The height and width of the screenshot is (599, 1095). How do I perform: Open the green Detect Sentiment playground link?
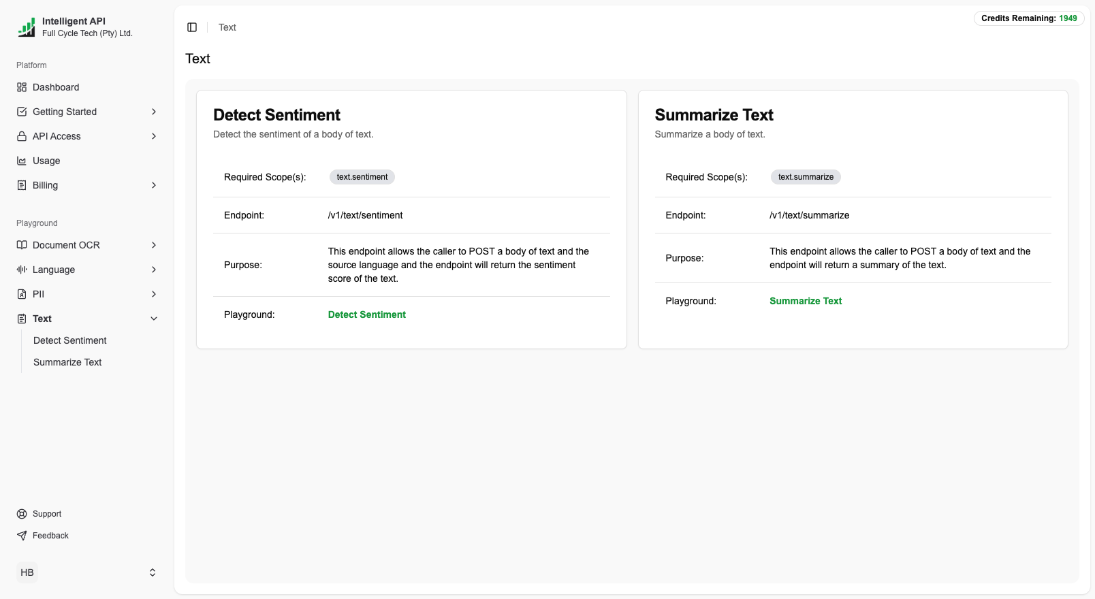coord(366,314)
